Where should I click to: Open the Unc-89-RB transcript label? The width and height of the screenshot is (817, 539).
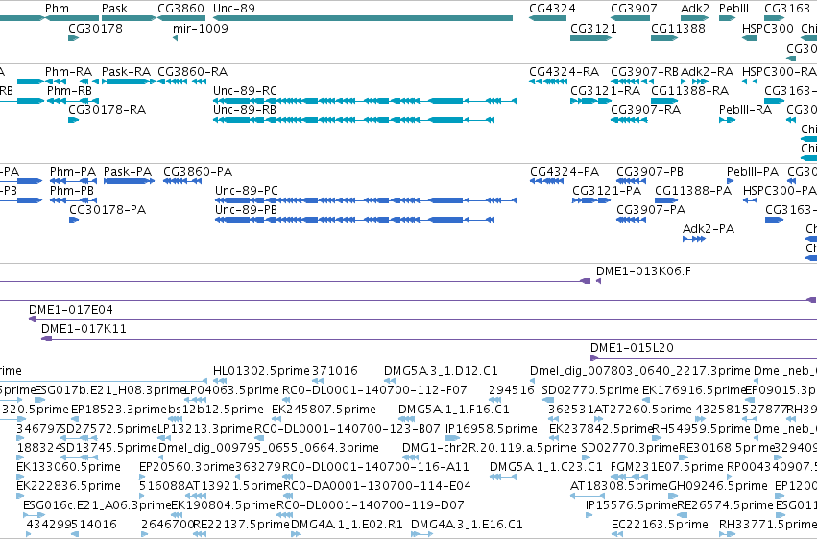click(x=245, y=109)
